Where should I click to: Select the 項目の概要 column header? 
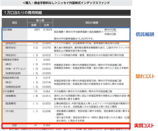tap(92, 23)
